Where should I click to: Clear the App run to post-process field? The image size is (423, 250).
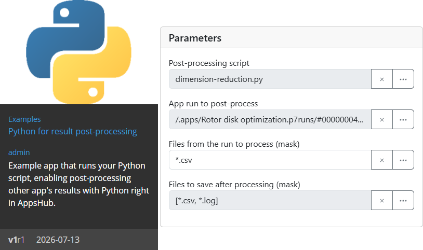pyautogui.click(x=382, y=119)
